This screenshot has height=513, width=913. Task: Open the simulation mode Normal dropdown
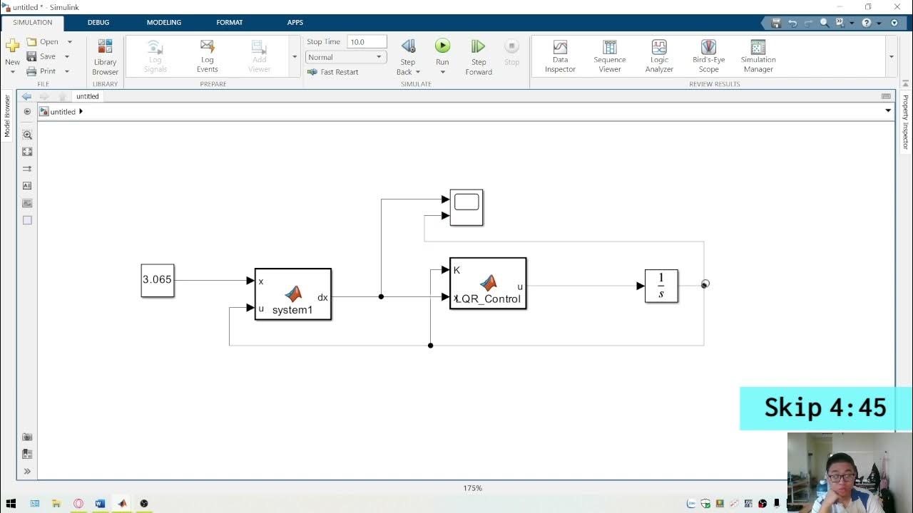pos(346,57)
